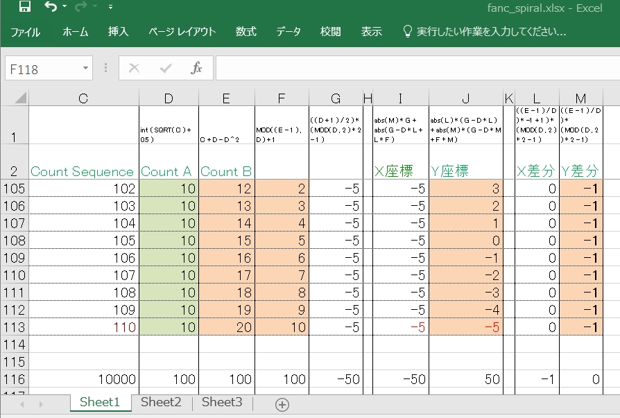Click cell 20 in Count B column
The image size is (620, 418).
(227, 327)
